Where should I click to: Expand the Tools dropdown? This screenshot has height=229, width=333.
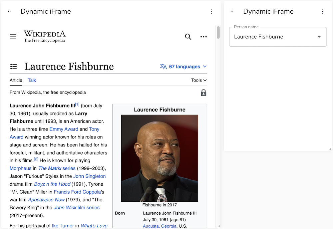tap(199, 80)
